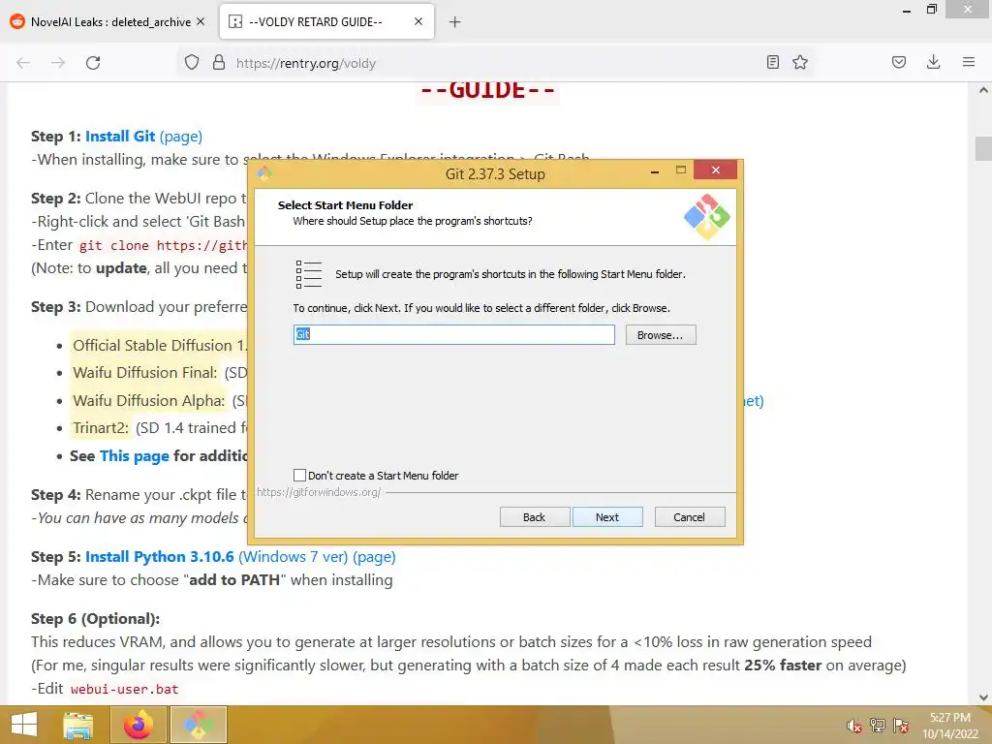Click the Waifu Diffusion Alpha list item
The height and width of the screenshot is (744, 992).
click(159, 400)
